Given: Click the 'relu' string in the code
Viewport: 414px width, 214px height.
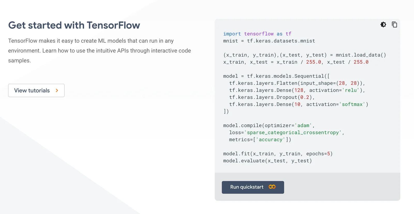Looking at the screenshot, I should [351, 90].
